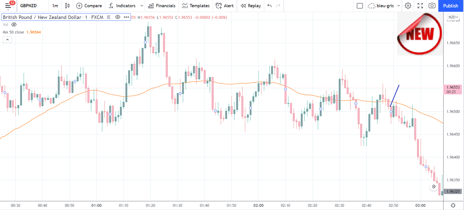464x210 pixels.
Task: Open the Financials menu
Action: (x=162, y=6)
